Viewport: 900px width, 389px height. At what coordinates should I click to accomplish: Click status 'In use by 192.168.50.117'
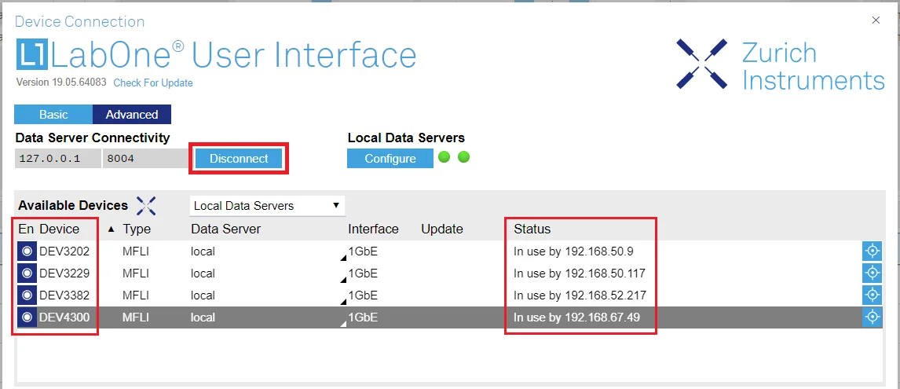(x=579, y=273)
